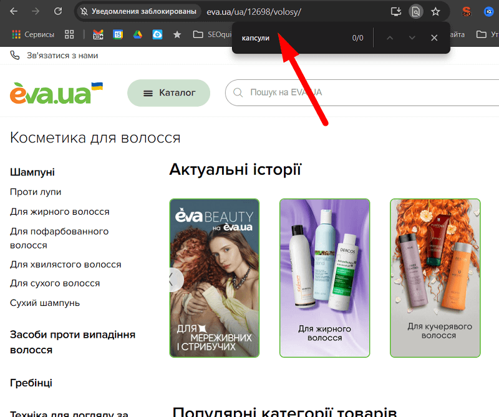Open the eva.ua logo homepage
Screen dimensions: 499x417
point(56,93)
